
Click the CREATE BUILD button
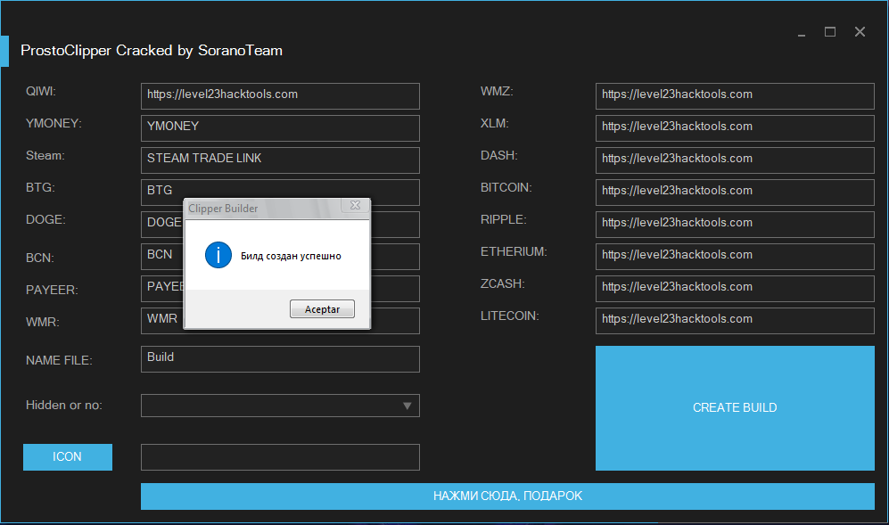[735, 407]
